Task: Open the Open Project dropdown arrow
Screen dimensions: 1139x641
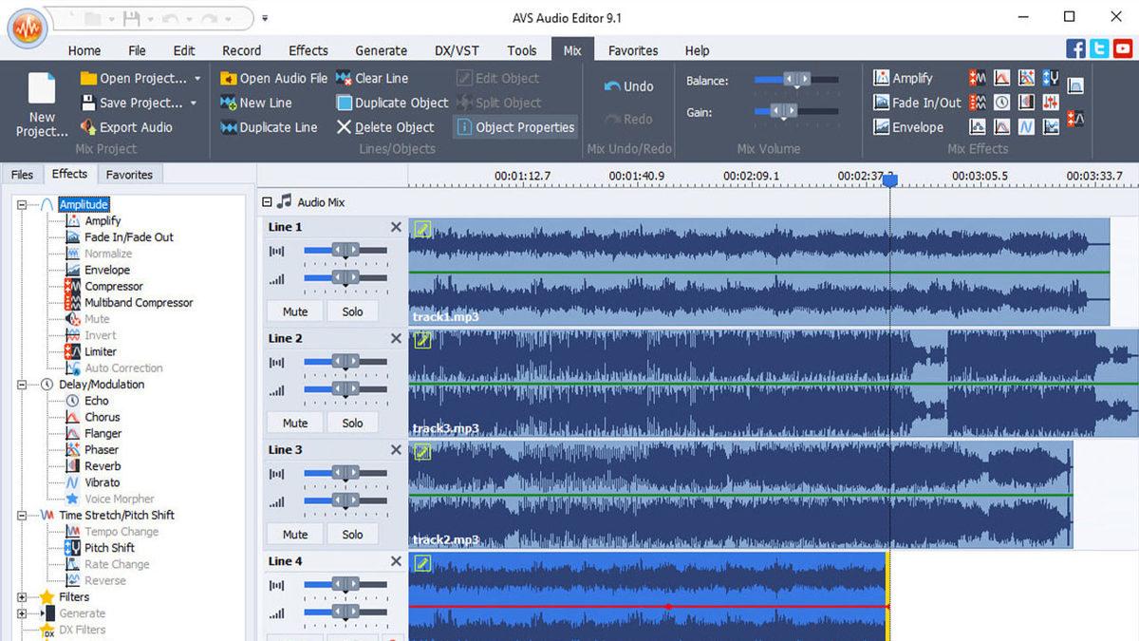Action: point(196,78)
